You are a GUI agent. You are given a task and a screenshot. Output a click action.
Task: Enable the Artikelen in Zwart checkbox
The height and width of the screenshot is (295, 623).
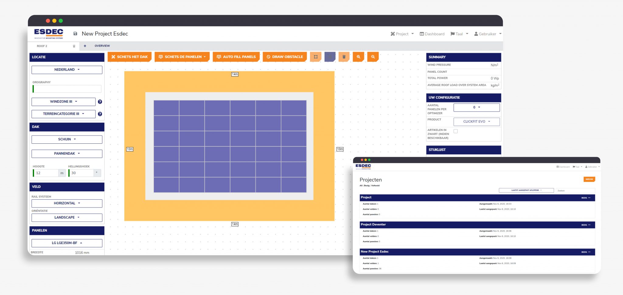455,131
